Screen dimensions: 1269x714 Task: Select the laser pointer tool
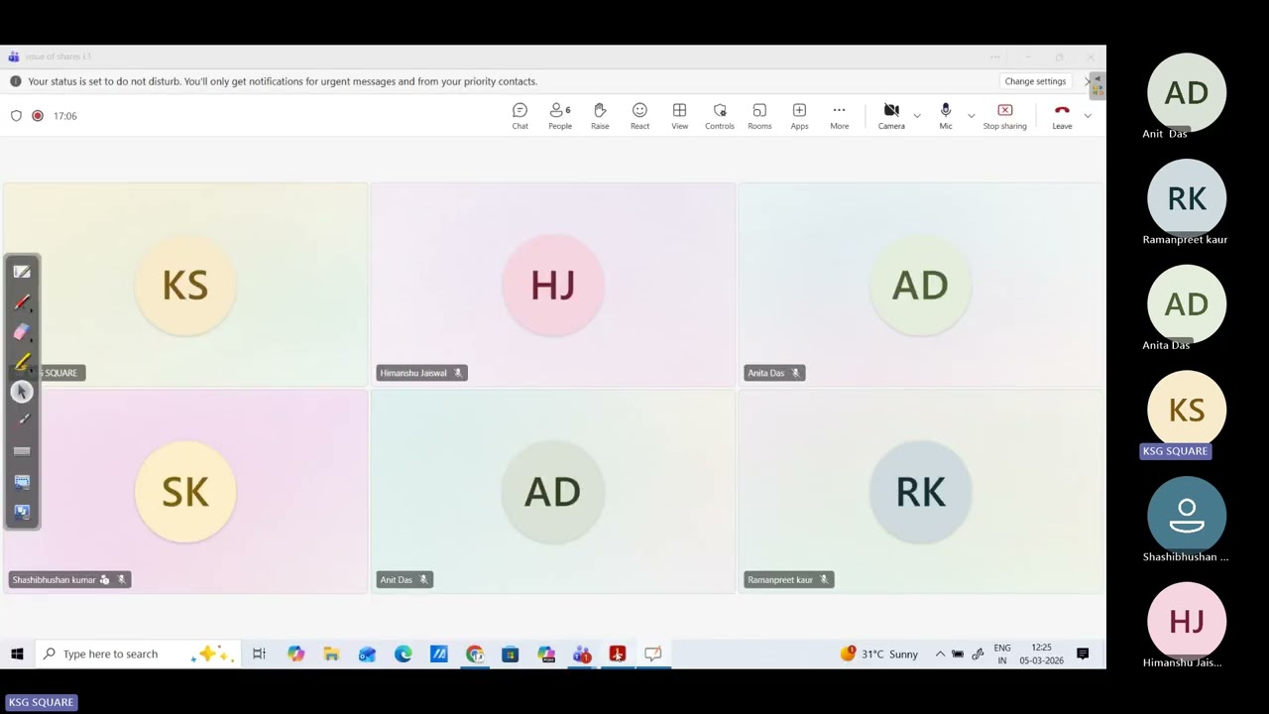pos(22,419)
